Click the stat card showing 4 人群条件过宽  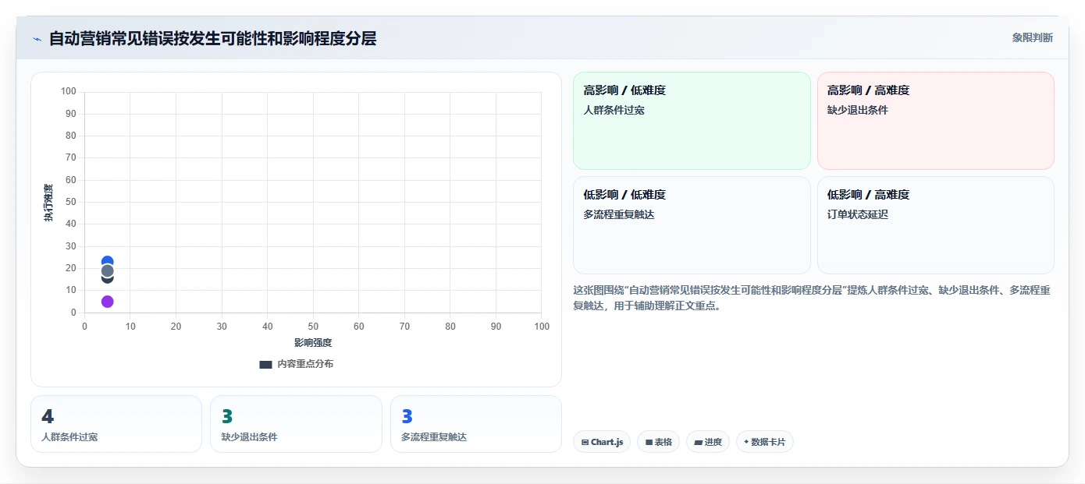(x=116, y=424)
